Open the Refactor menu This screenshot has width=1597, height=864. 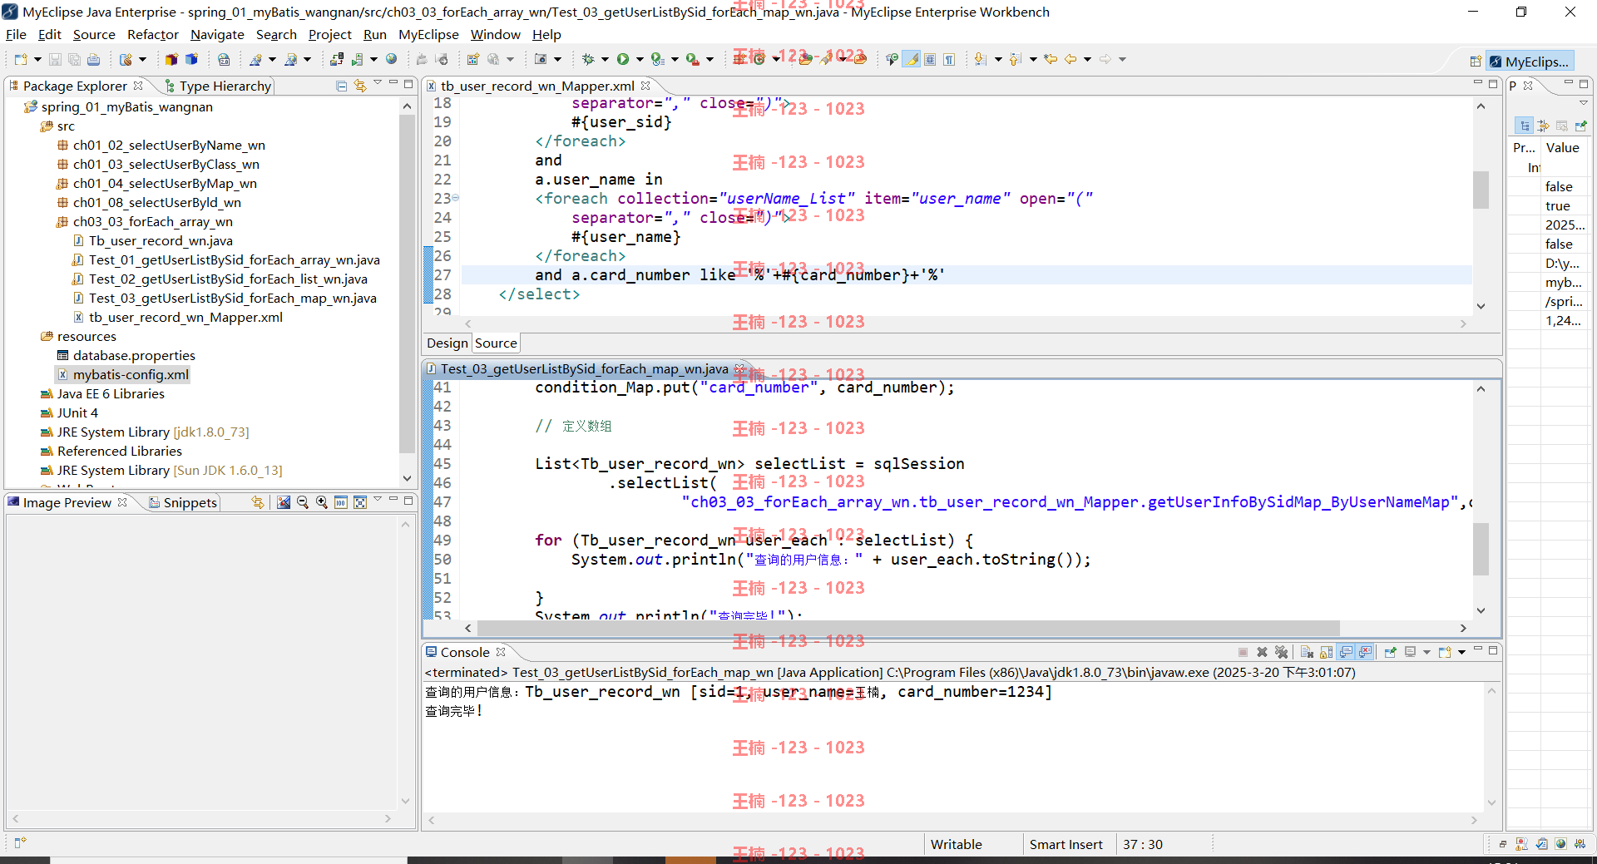153,34
